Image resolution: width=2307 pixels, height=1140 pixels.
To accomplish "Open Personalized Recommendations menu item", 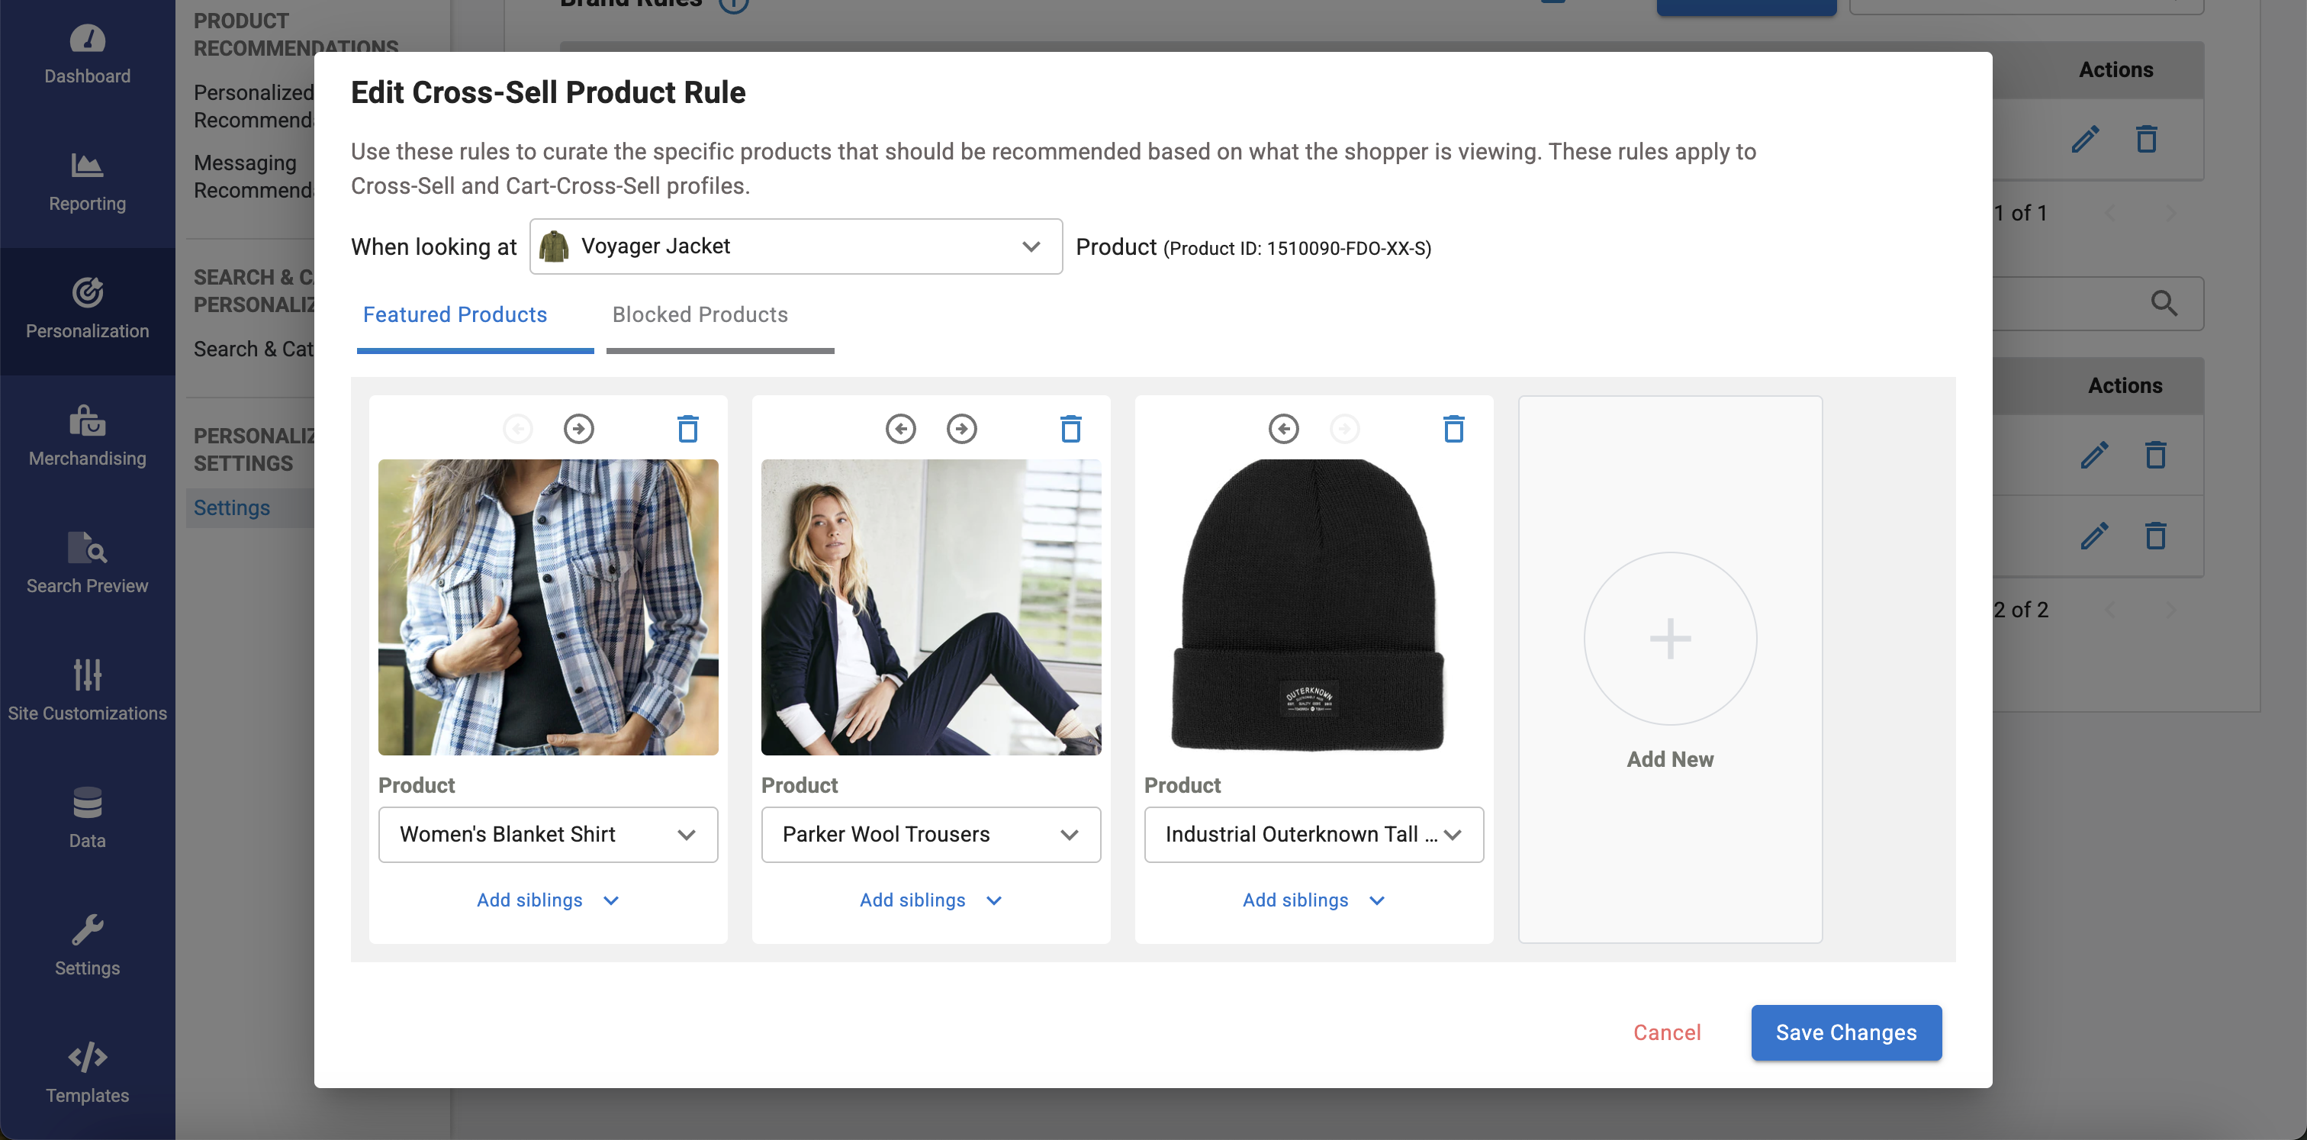I will [253, 105].
